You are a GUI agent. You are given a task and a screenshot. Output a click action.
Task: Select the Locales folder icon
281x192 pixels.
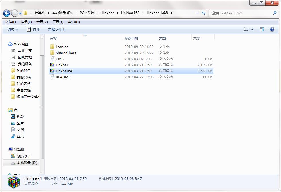tap(52, 47)
